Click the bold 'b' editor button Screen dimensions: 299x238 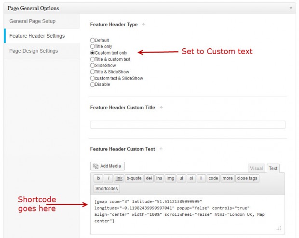[x=98, y=178]
